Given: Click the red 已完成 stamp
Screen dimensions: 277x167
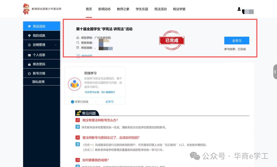Looking at the screenshot, I should click(x=172, y=40).
